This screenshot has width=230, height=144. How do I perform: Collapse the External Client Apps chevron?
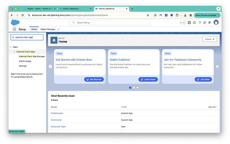pos(14,52)
